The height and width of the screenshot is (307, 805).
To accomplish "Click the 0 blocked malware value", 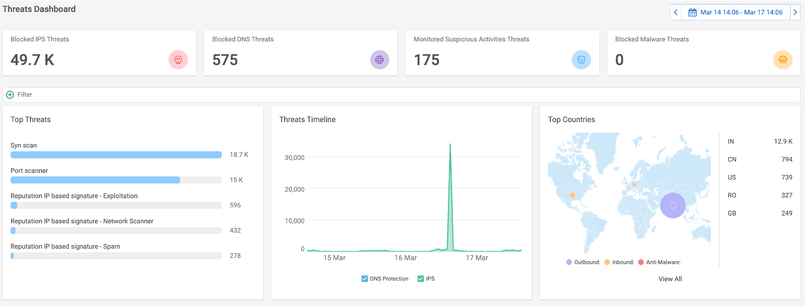I will [620, 60].
